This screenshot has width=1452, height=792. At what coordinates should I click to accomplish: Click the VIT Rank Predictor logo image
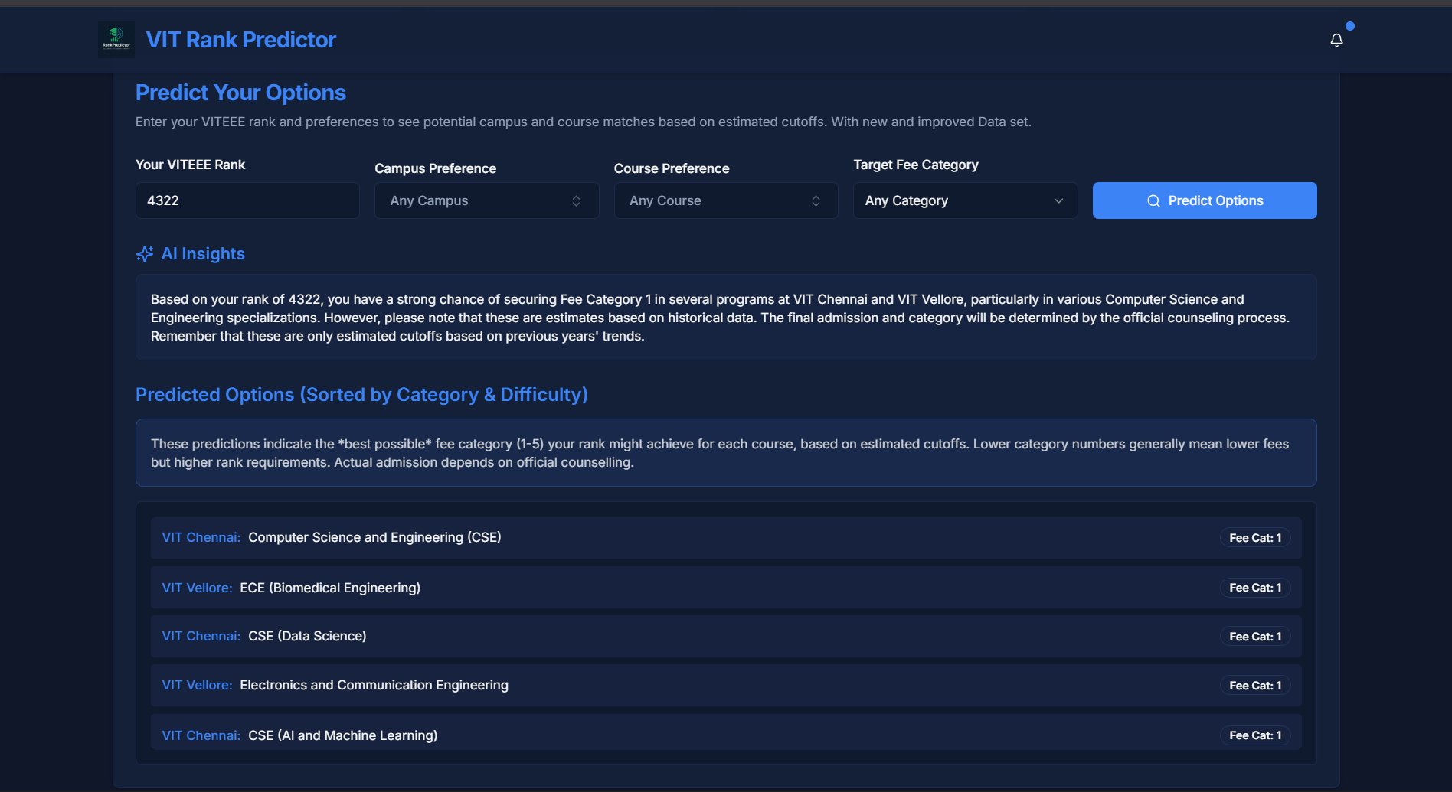click(116, 40)
